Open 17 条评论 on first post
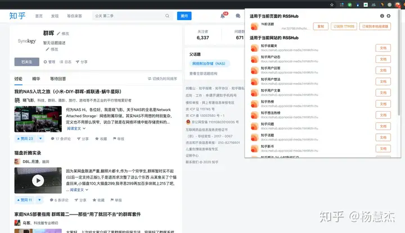 61,139
